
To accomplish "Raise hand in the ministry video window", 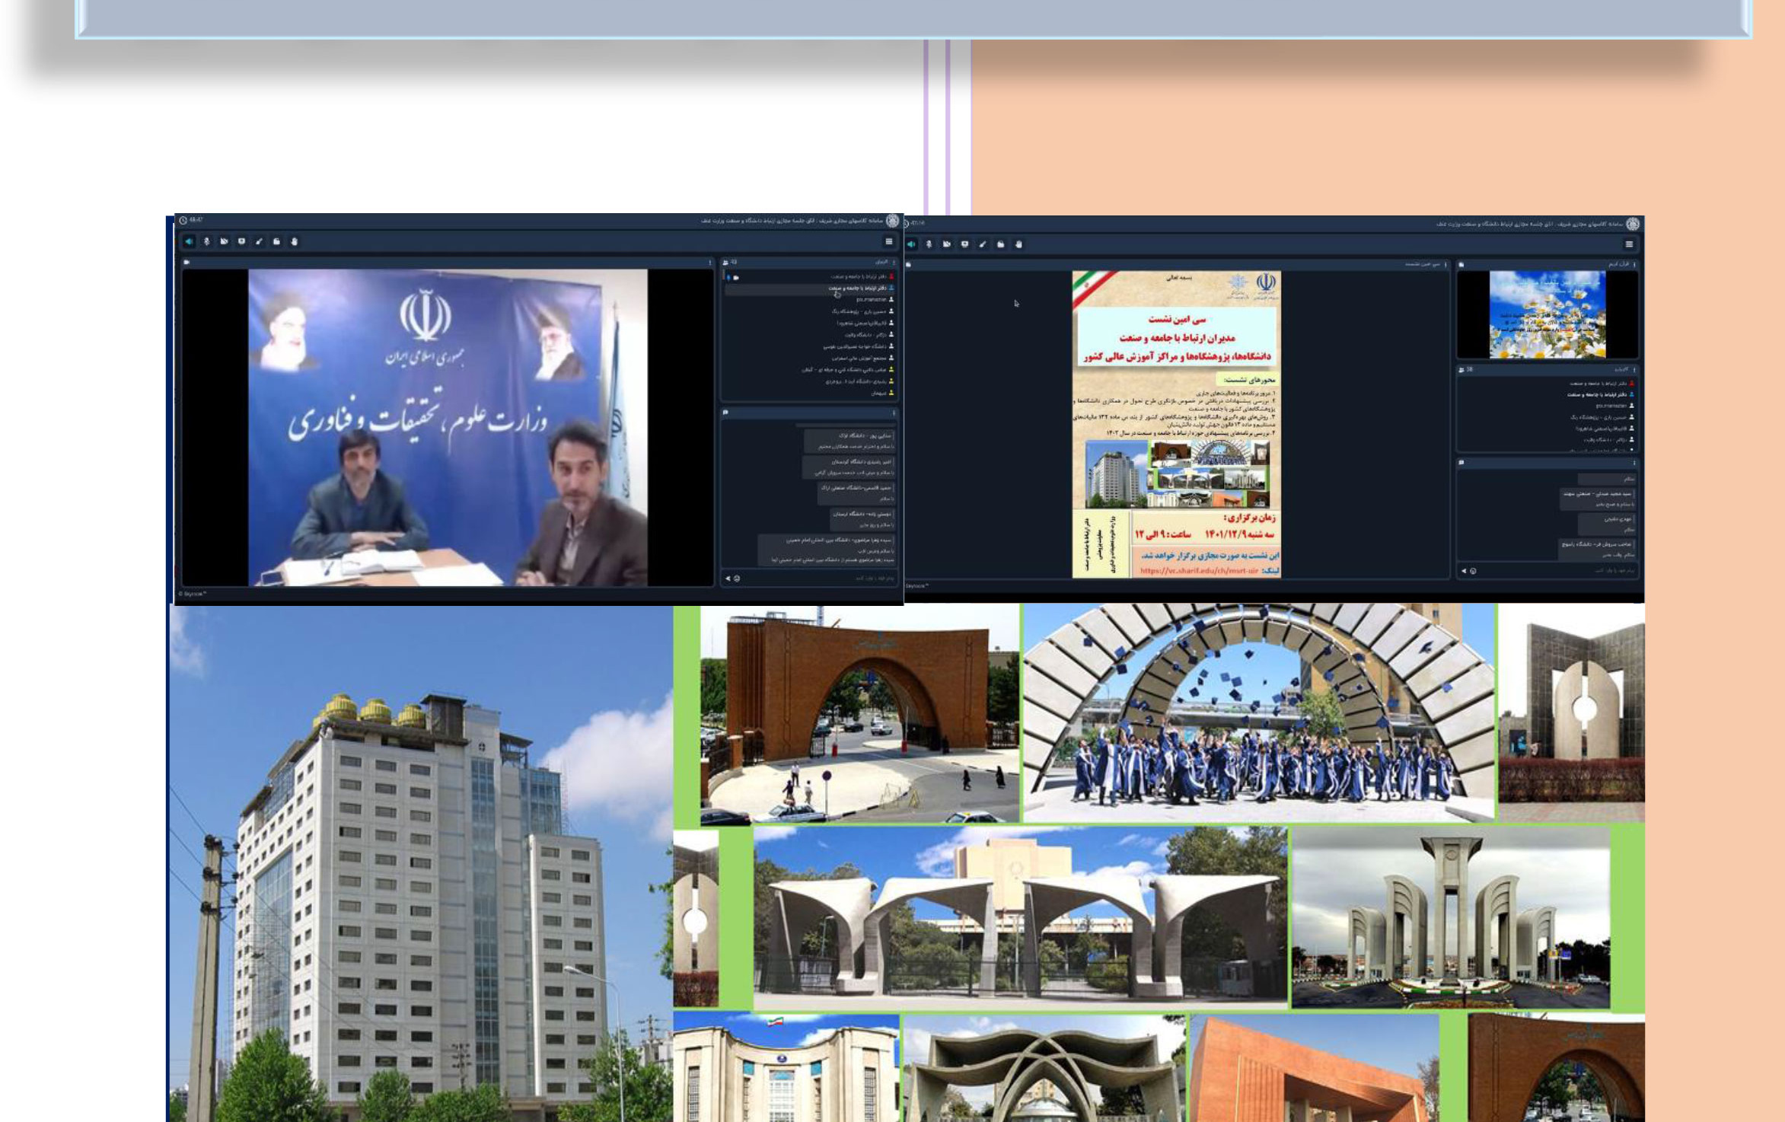I will tap(295, 241).
